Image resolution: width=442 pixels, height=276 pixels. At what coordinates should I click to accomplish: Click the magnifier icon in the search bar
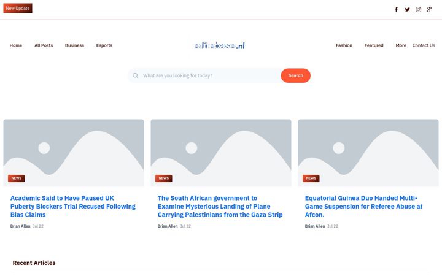pyautogui.click(x=135, y=75)
